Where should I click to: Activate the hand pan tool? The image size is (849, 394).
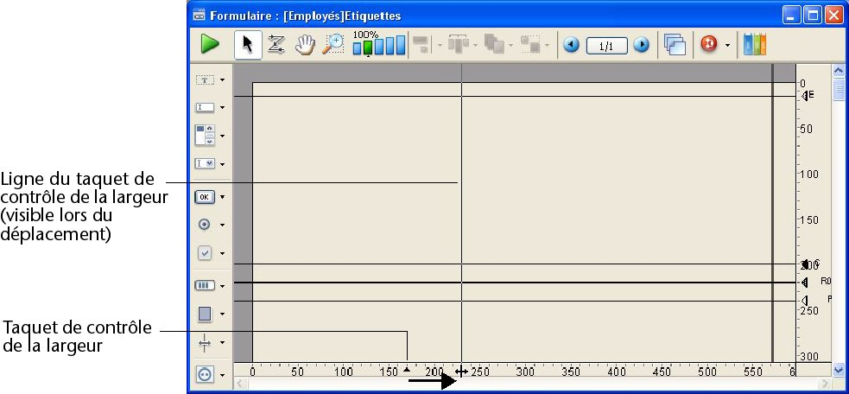[x=305, y=45]
